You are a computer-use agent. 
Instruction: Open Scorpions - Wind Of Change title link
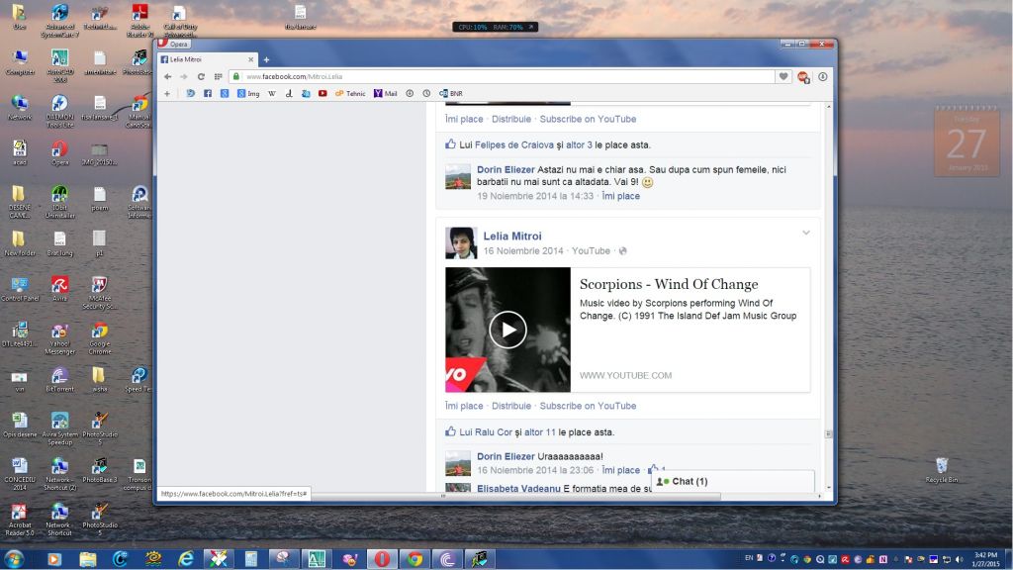tap(669, 284)
